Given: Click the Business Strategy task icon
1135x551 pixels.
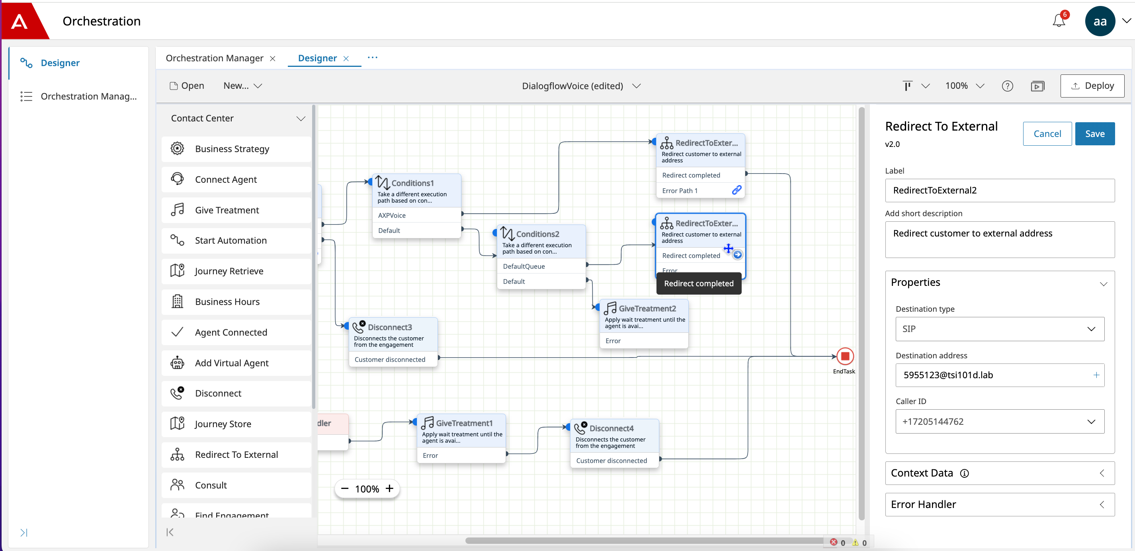Looking at the screenshot, I should pos(177,149).
